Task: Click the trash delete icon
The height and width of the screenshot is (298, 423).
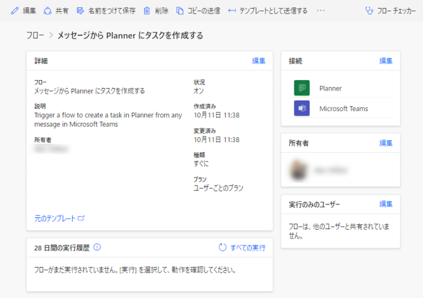Action: (147, 11)
